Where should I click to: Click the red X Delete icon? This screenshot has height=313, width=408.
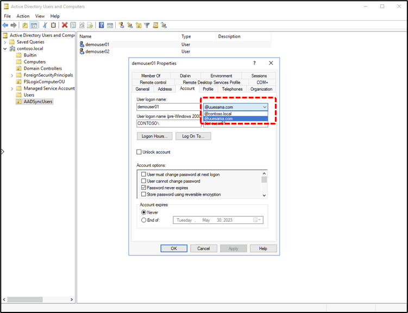click(x=65, y=25)
